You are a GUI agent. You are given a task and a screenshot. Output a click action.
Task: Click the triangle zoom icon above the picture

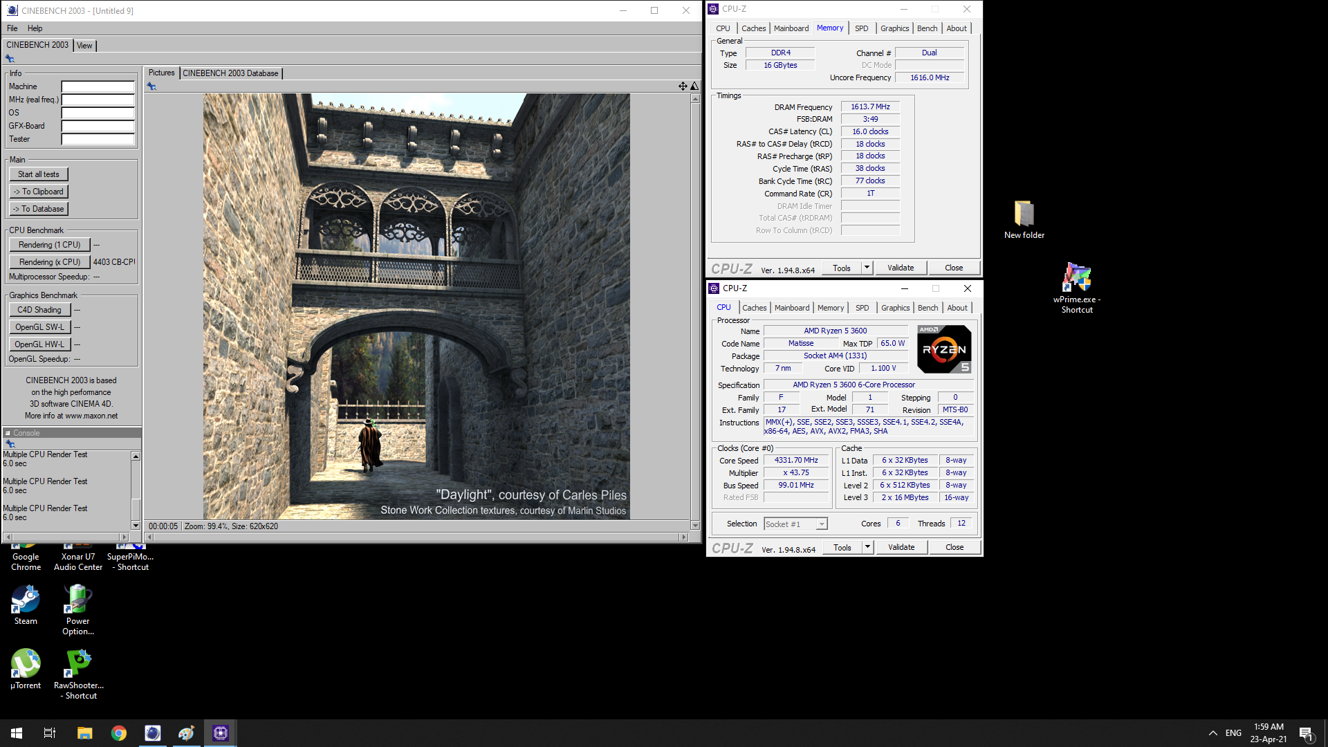694,86
